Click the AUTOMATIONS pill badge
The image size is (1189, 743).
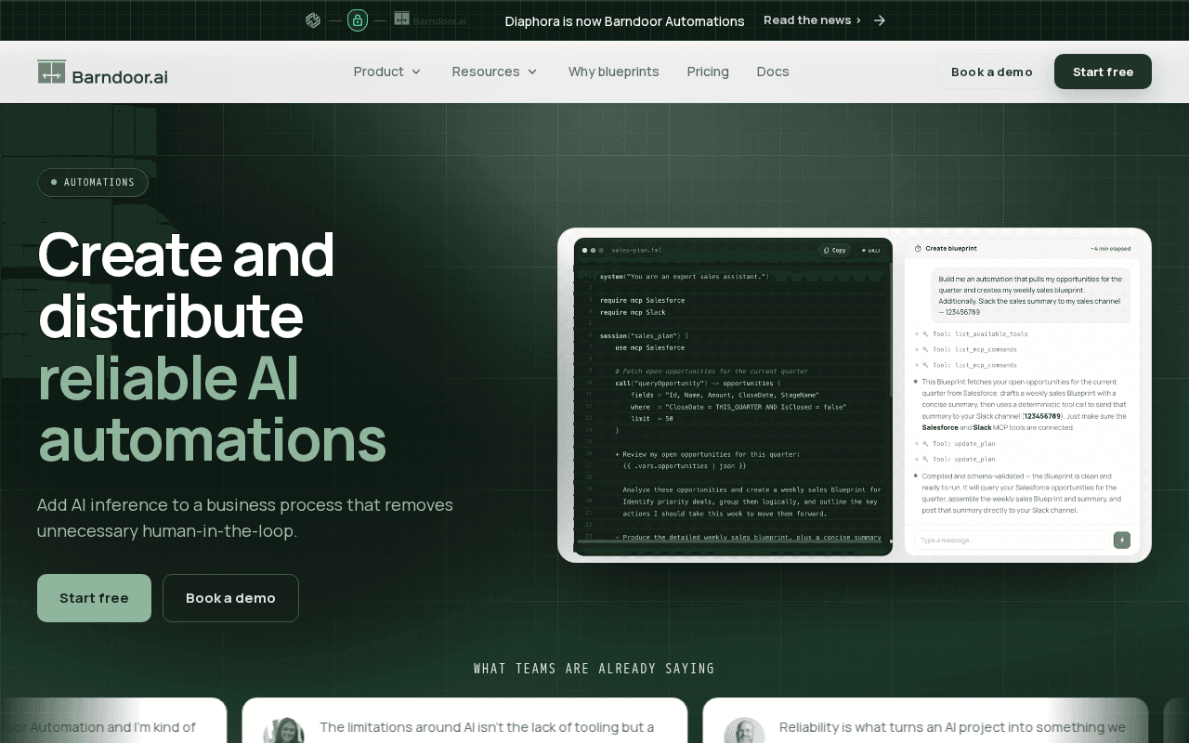coord(93,182)
